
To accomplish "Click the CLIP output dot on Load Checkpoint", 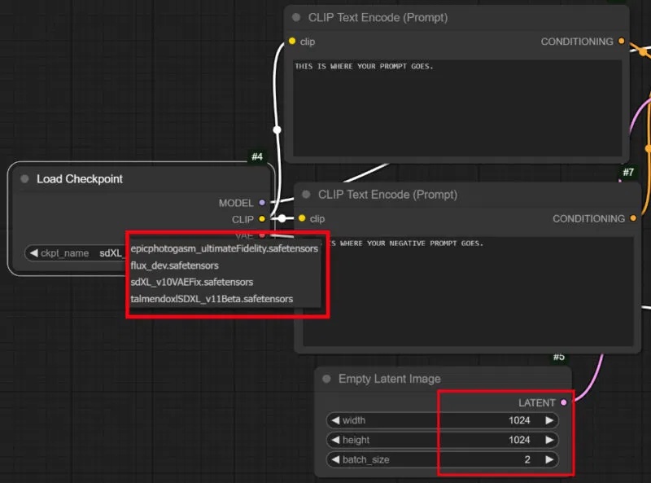I will [262, 219].
